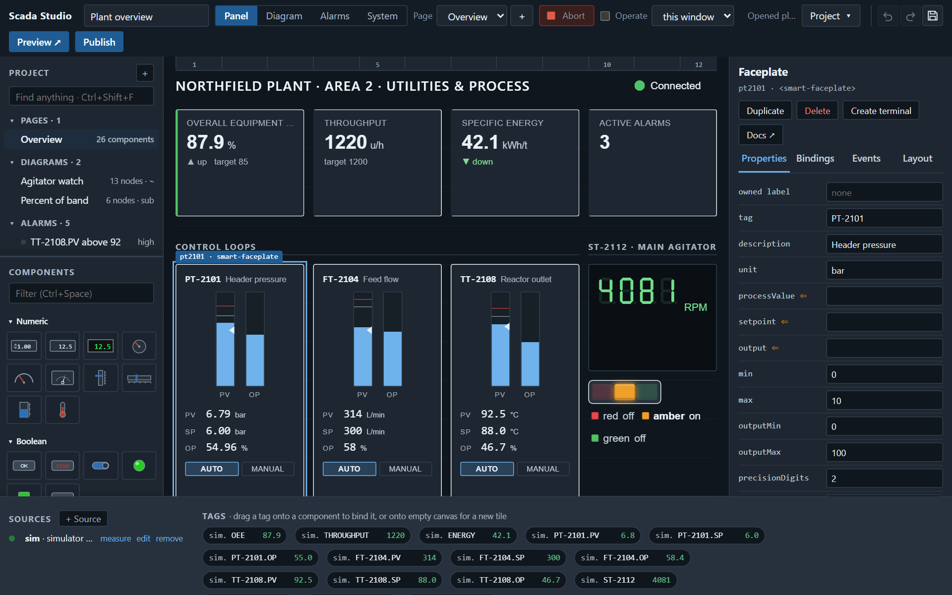
Task: Open the Bindings tab in Faceplate
Action: (815, 158)
